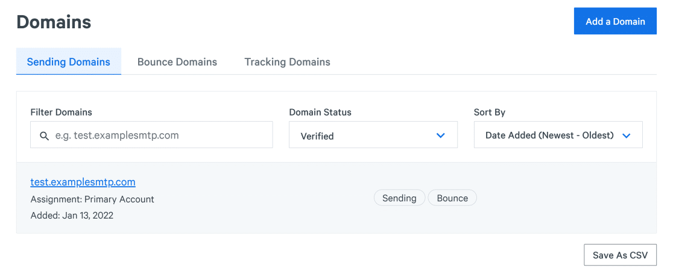
Task: Open the Date Added (Newest - Oldest) dropdown
Action: point(558,135)
